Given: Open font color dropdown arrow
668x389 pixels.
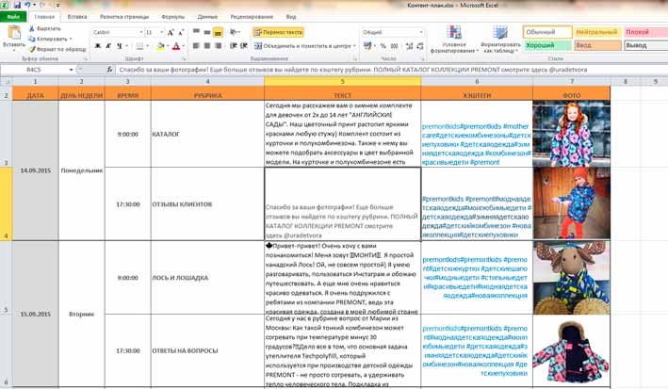Looking at the screenshot, I should pyautogui.click(x=184, y=45).
